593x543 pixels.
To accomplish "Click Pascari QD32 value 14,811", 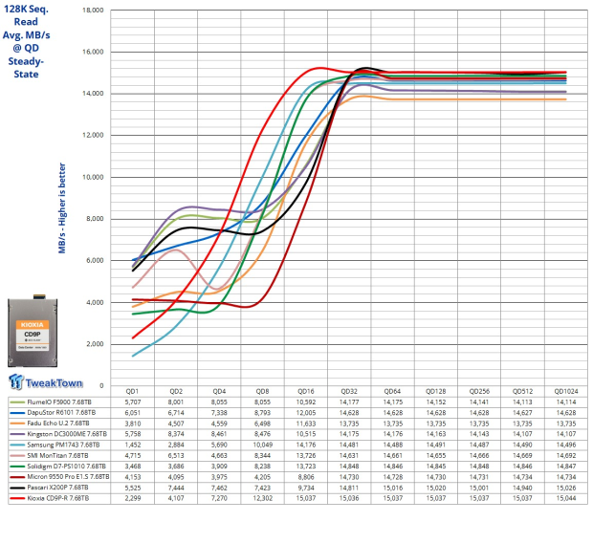I will click(349, 488).
